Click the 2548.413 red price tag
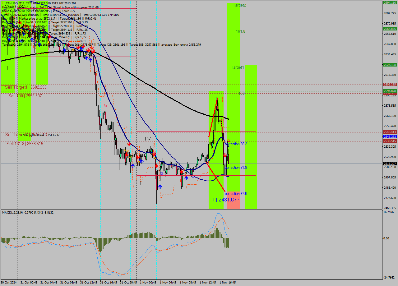Image resolution: width=398 pixels, height=286 pixels. [x=390, y=132]
